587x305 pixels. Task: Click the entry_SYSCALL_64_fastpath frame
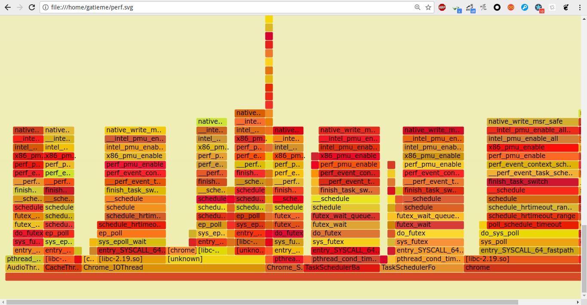point(529,250)
